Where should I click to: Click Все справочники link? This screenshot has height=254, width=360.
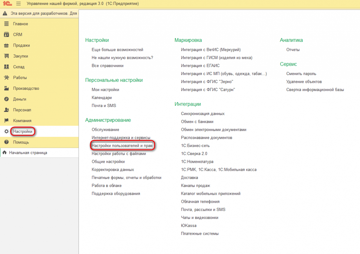coord(108,66)
